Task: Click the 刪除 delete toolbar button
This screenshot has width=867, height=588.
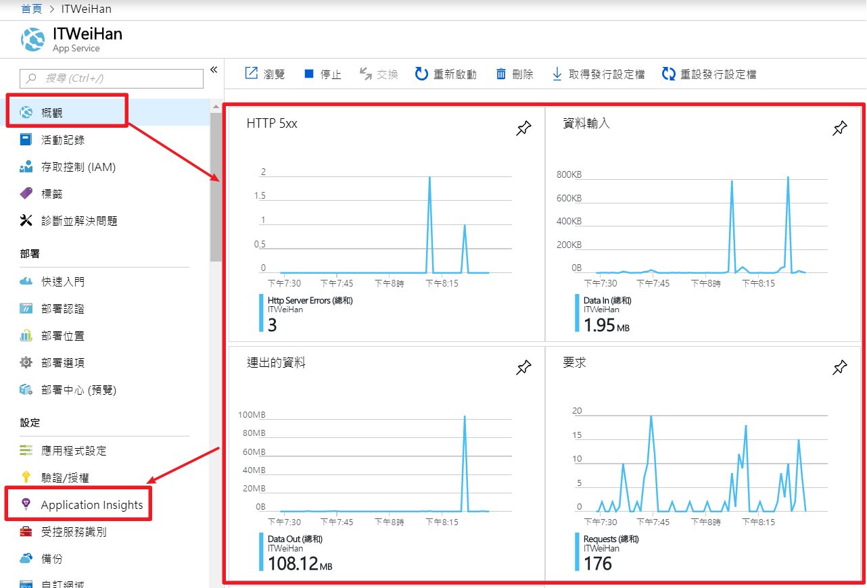Action: tap(515, 74)
